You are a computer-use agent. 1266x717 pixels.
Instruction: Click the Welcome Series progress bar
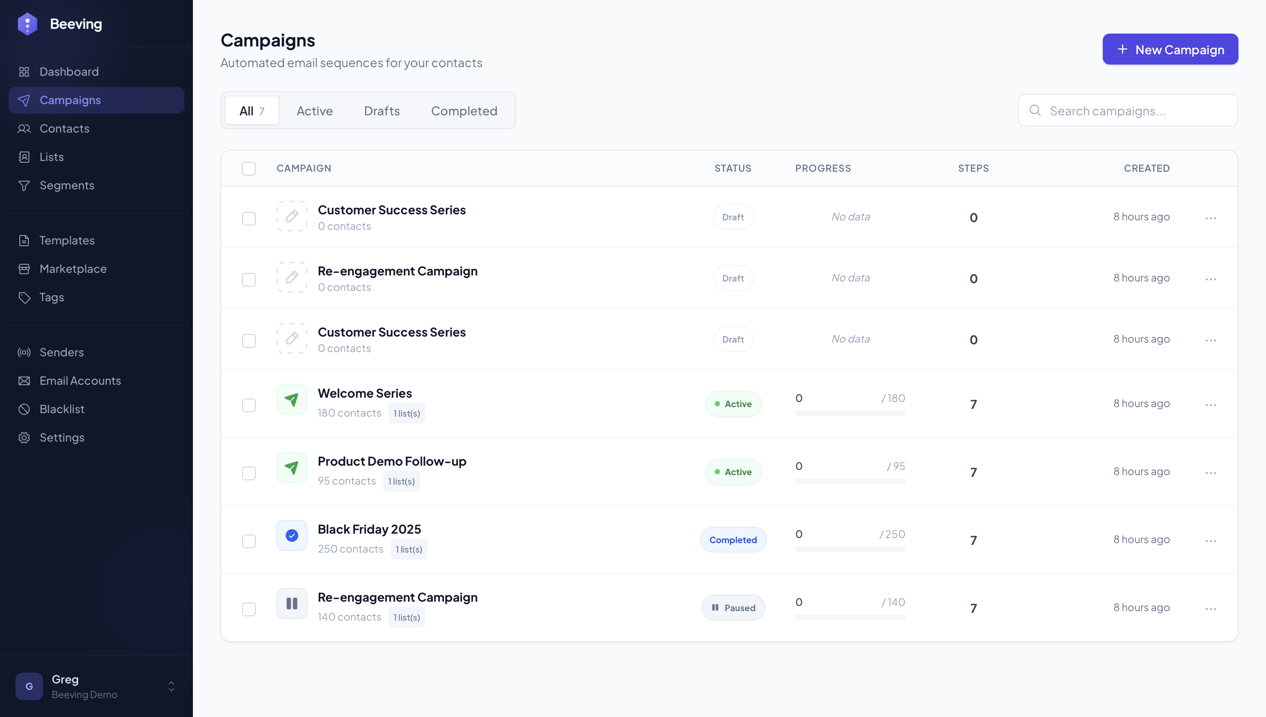[850, 414]
